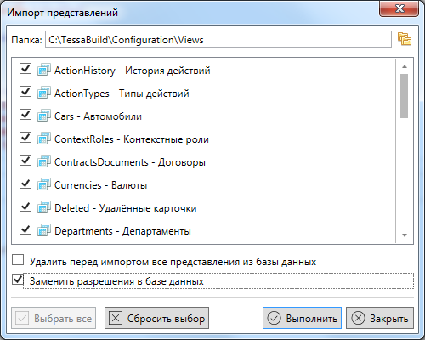
Task: Click the vertical scrollbar thumb
Action: tap(405, 96)
